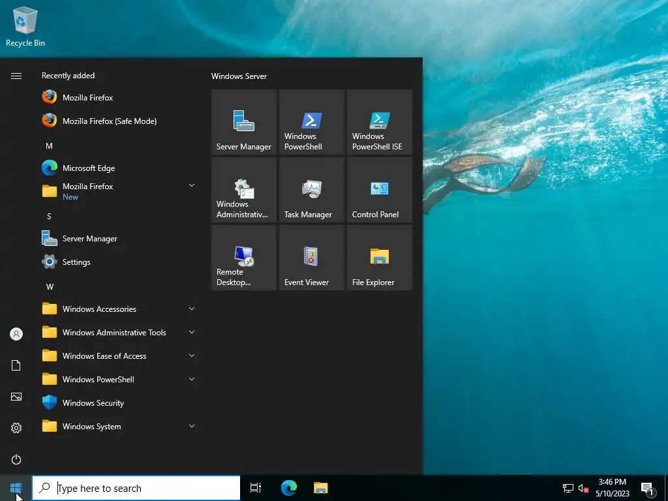
Task: Click the letter W section header
Action: pyautogui.click(x=50, y=287)
